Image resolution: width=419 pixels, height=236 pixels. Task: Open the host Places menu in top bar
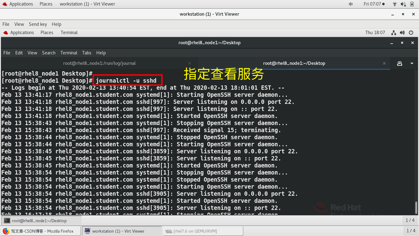tap(46, 4)
